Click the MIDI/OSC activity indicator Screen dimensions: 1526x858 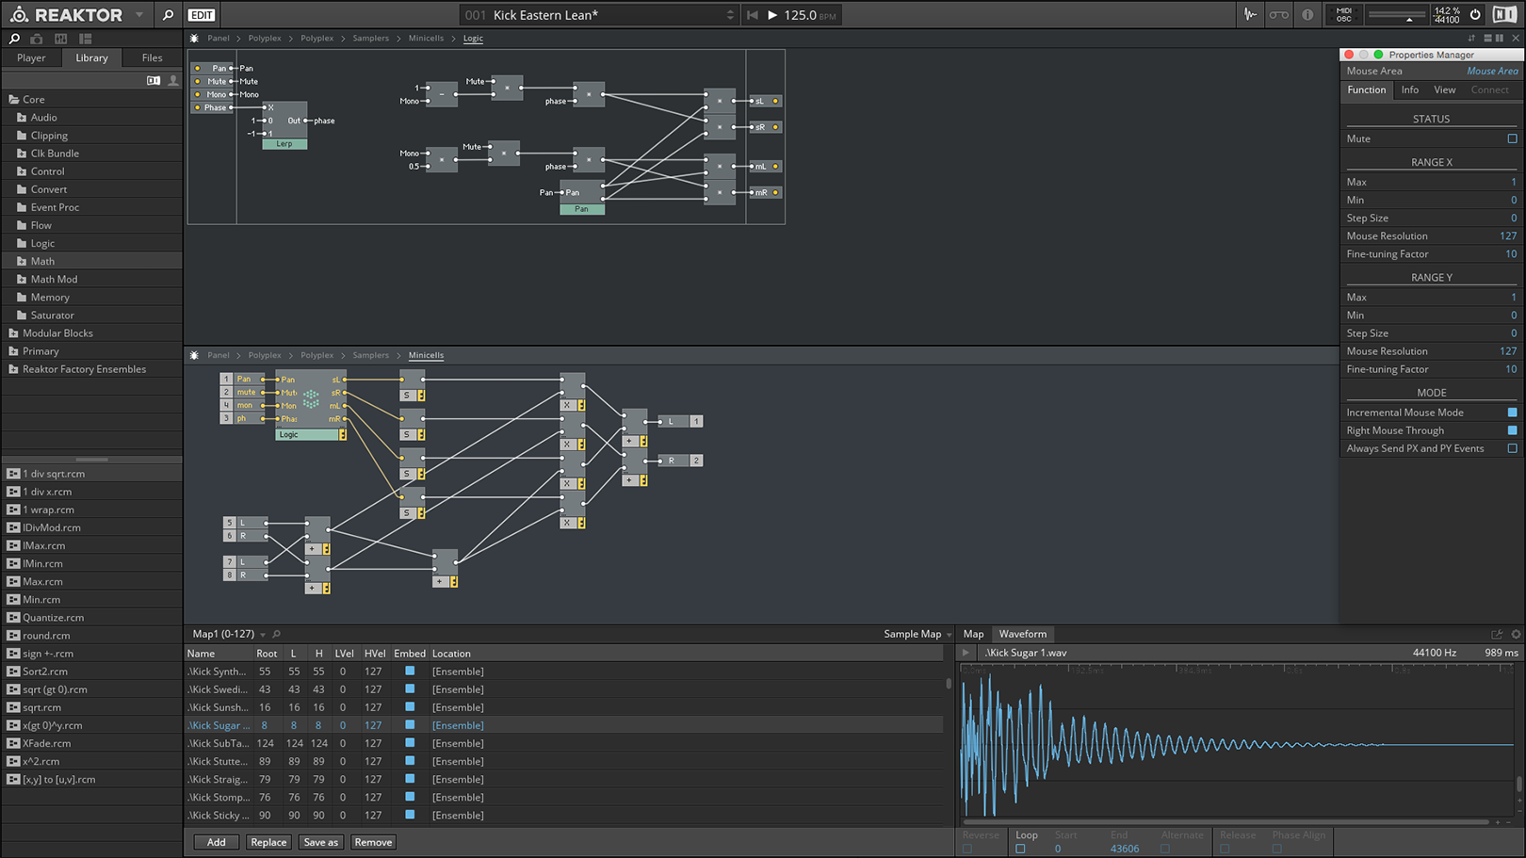(1344, 14)
